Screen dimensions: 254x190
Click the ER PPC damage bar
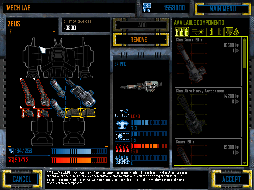[x=149, y=123]
